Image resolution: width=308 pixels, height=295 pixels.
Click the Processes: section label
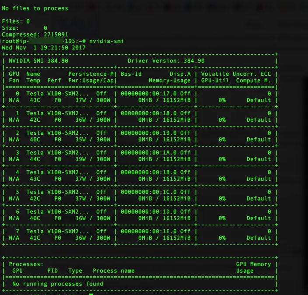pyautogui.click(x=26, y=264)
